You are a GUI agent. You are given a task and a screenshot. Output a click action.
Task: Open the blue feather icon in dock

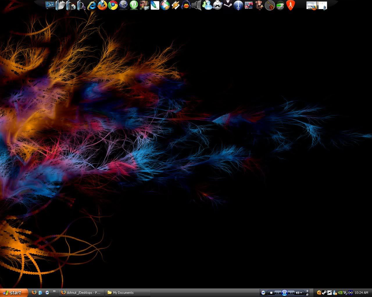point(155,5)
